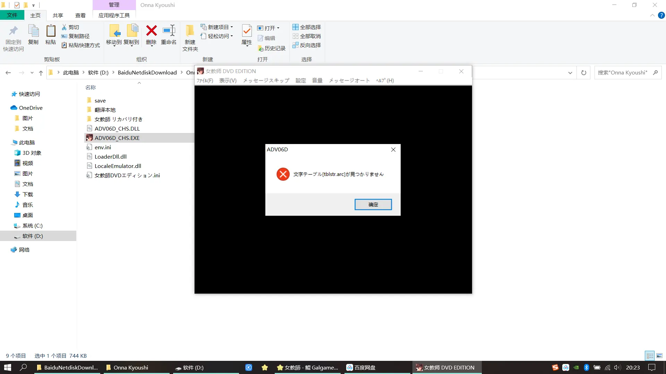This screenshot has width=666, height=374.
Task: Expand the BaiduNetdiskDownload breadcrumb chevron
Action: pyautogui.click(x=181, y=72)
